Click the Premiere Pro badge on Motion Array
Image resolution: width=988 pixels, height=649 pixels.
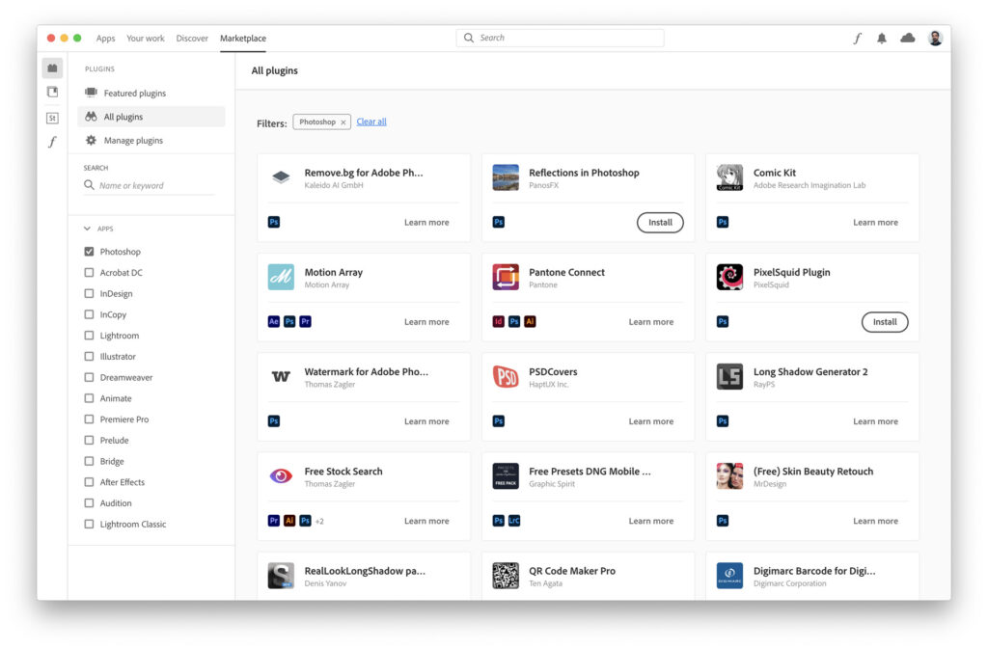tap(305, 322)
